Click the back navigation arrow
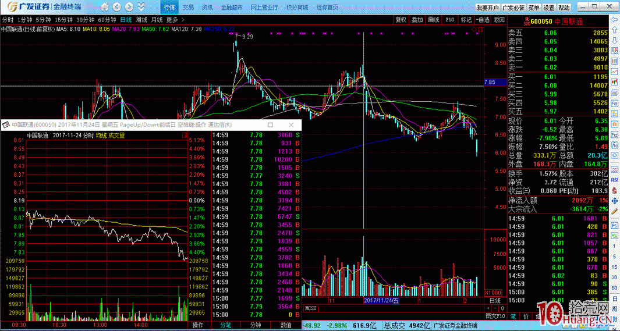620x331 pixels. pos(117,7)
